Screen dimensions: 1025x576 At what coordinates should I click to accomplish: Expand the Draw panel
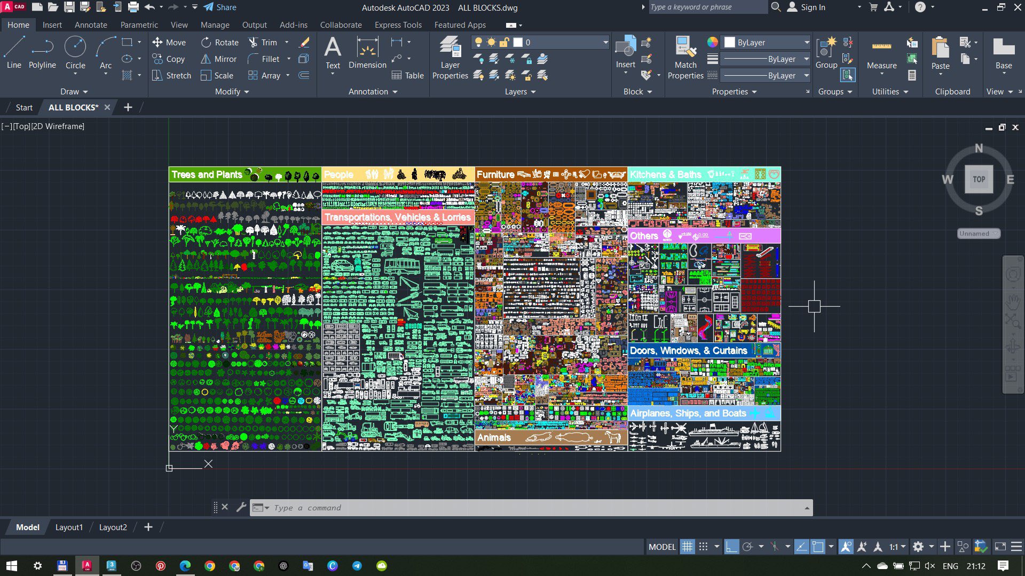74,92
